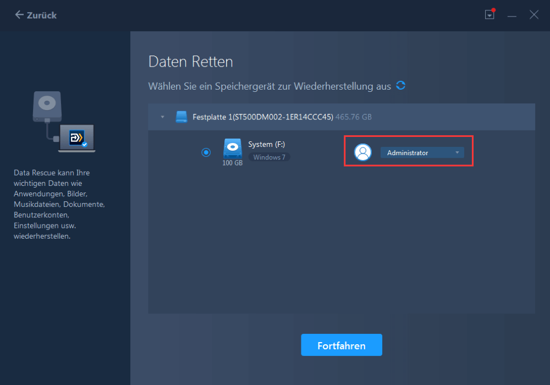Minimize the Data Rescue window

[512, 15]
